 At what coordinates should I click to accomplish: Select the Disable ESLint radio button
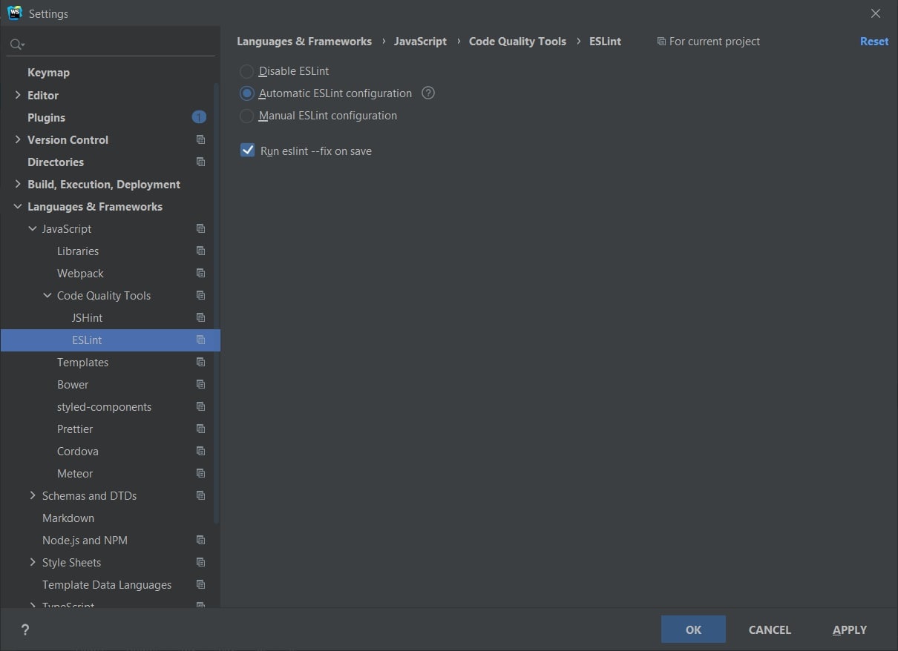tap(246, 71)
